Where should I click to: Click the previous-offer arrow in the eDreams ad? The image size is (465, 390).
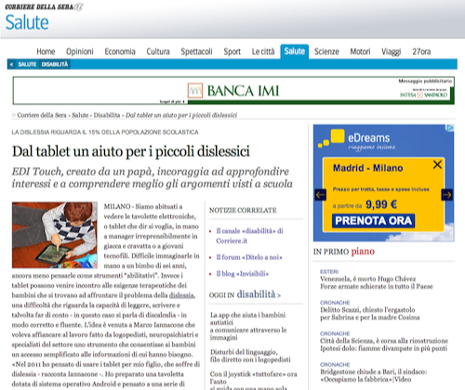321,195
